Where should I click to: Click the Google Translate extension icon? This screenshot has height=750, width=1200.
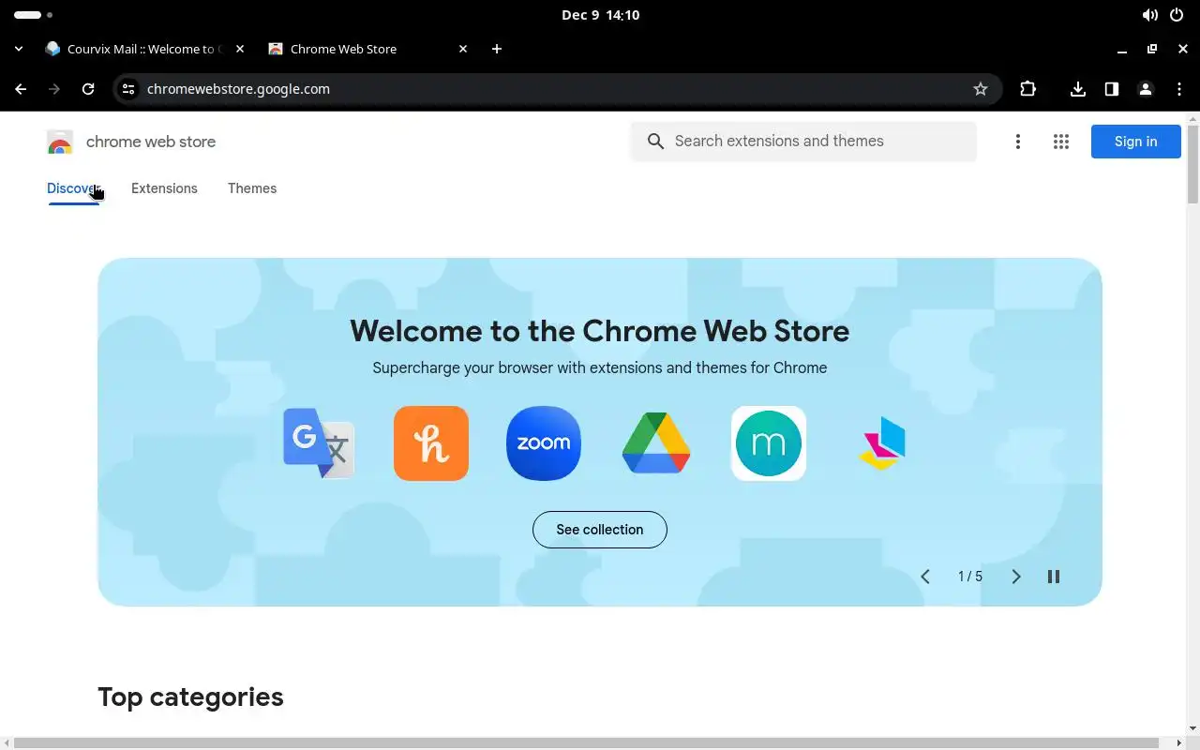pyautogui.click(x=319, y=443)
